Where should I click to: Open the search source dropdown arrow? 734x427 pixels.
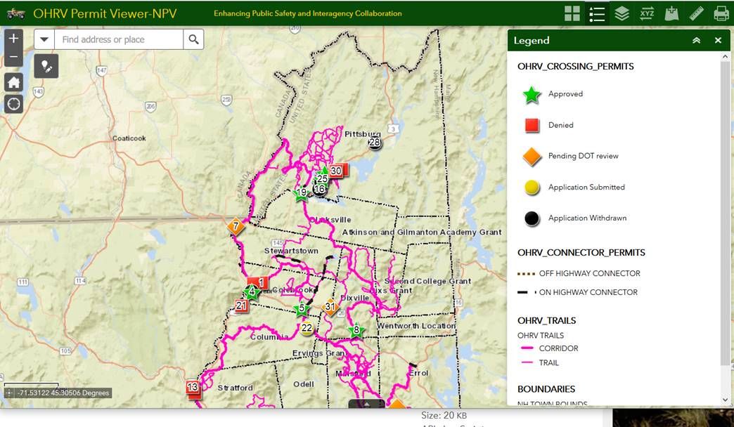point(44,39)
